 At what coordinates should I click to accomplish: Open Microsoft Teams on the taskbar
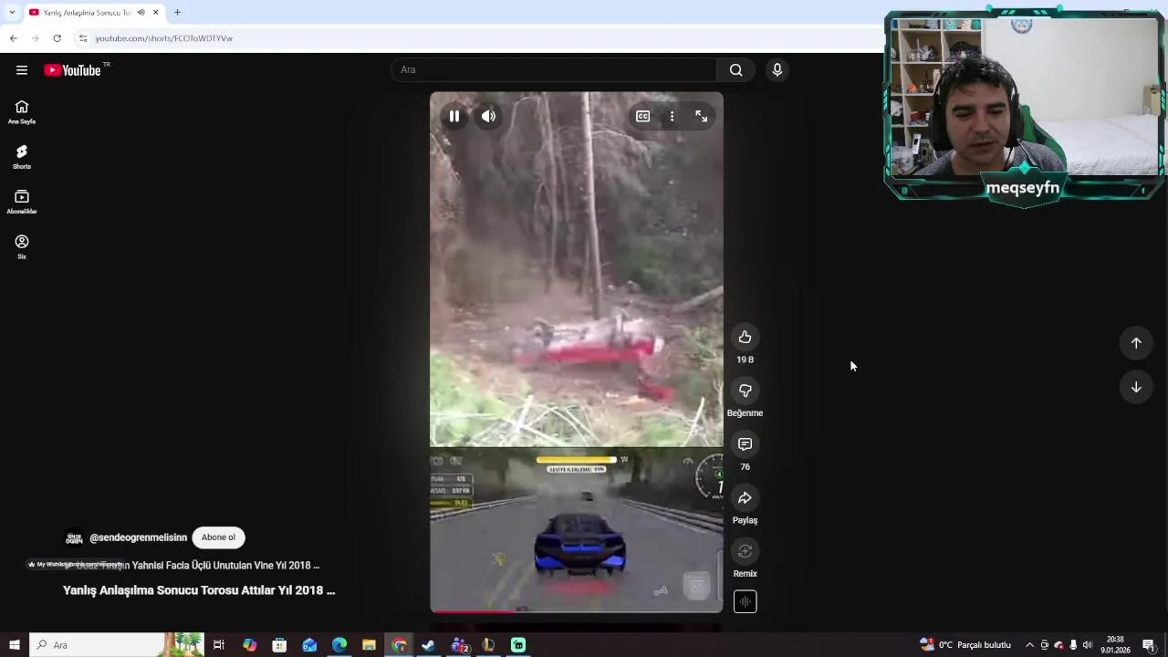459,645
